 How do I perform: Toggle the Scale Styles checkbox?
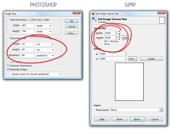(8, 62)
